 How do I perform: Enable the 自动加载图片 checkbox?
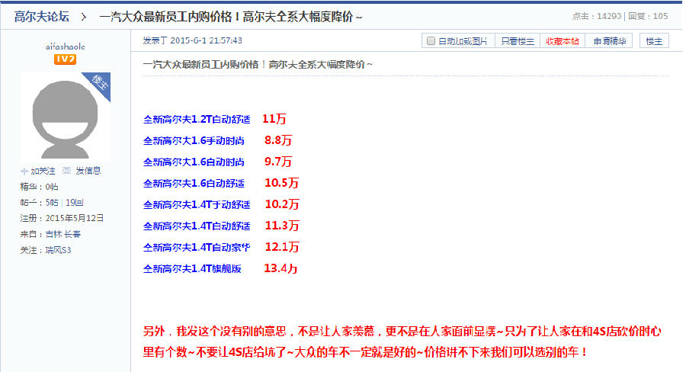pyautogui.click(x=431, y=41)
